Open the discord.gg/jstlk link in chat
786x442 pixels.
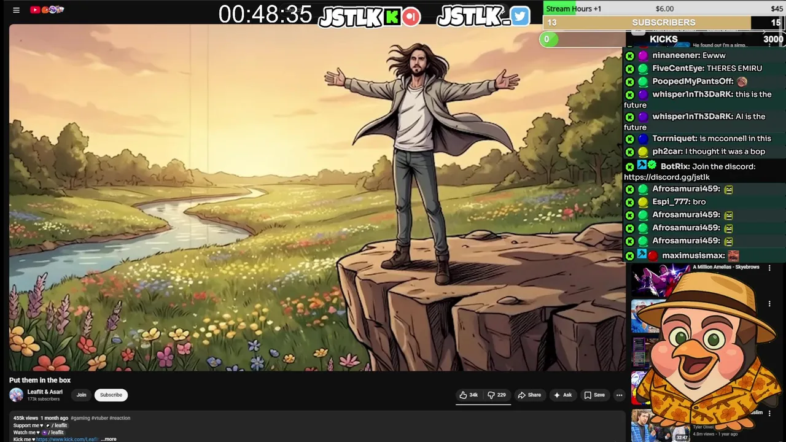[x=667, y=177]
